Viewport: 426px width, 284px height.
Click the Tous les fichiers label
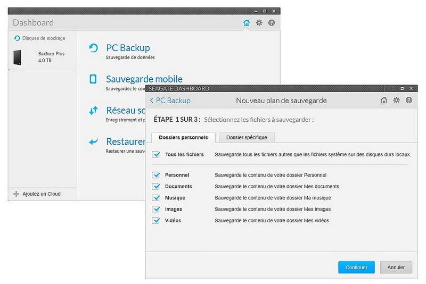click(184, 155)
